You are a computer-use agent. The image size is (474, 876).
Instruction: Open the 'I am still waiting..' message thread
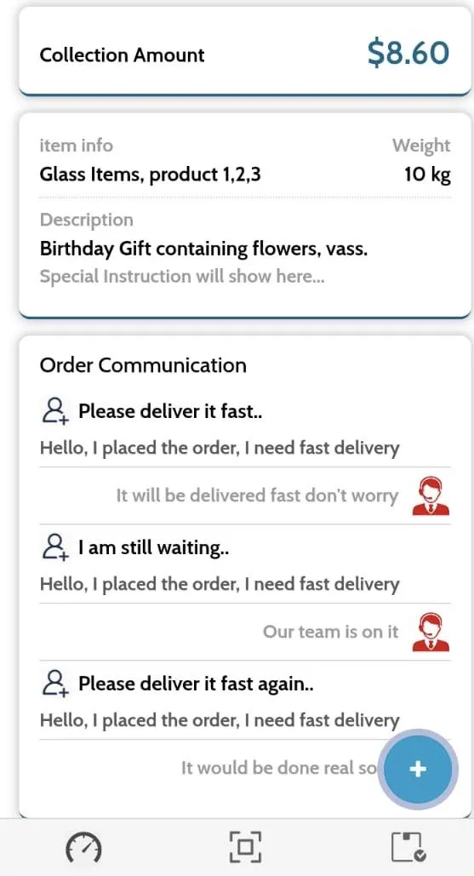pos(154,547)
